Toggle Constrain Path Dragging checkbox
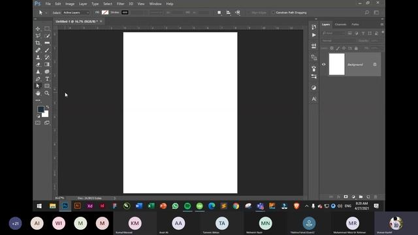The width and height of the screenshot is (418, 235). (273, 12)
